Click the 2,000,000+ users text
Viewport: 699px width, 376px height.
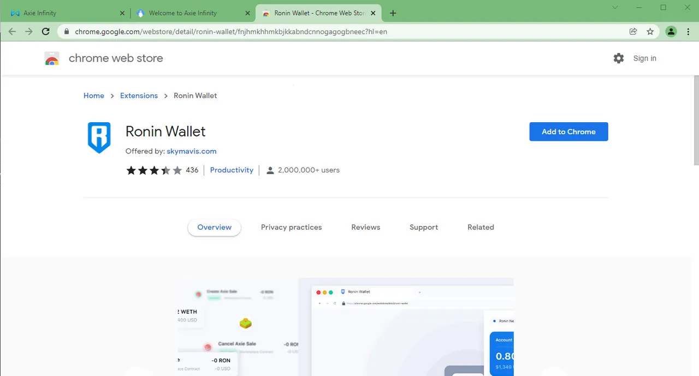point(309,170)
